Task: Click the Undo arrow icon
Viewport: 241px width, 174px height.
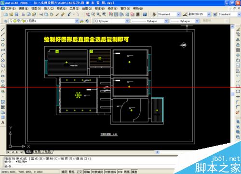Action: click(69, 14)
